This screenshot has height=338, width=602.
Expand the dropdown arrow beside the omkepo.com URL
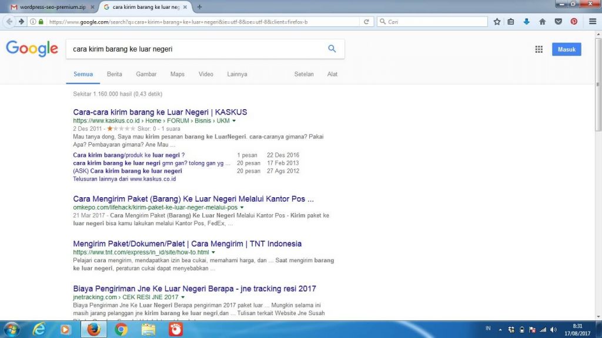pos(242,207)
